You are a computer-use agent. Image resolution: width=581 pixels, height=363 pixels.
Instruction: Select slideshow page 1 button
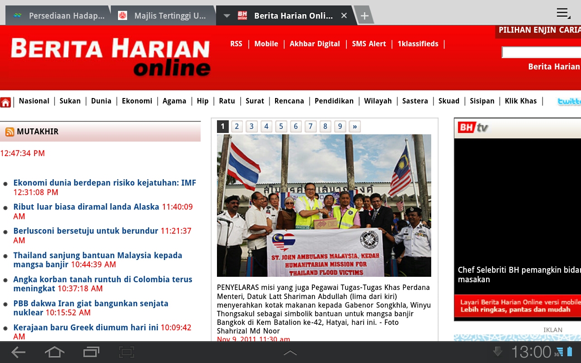click(222, 127)
